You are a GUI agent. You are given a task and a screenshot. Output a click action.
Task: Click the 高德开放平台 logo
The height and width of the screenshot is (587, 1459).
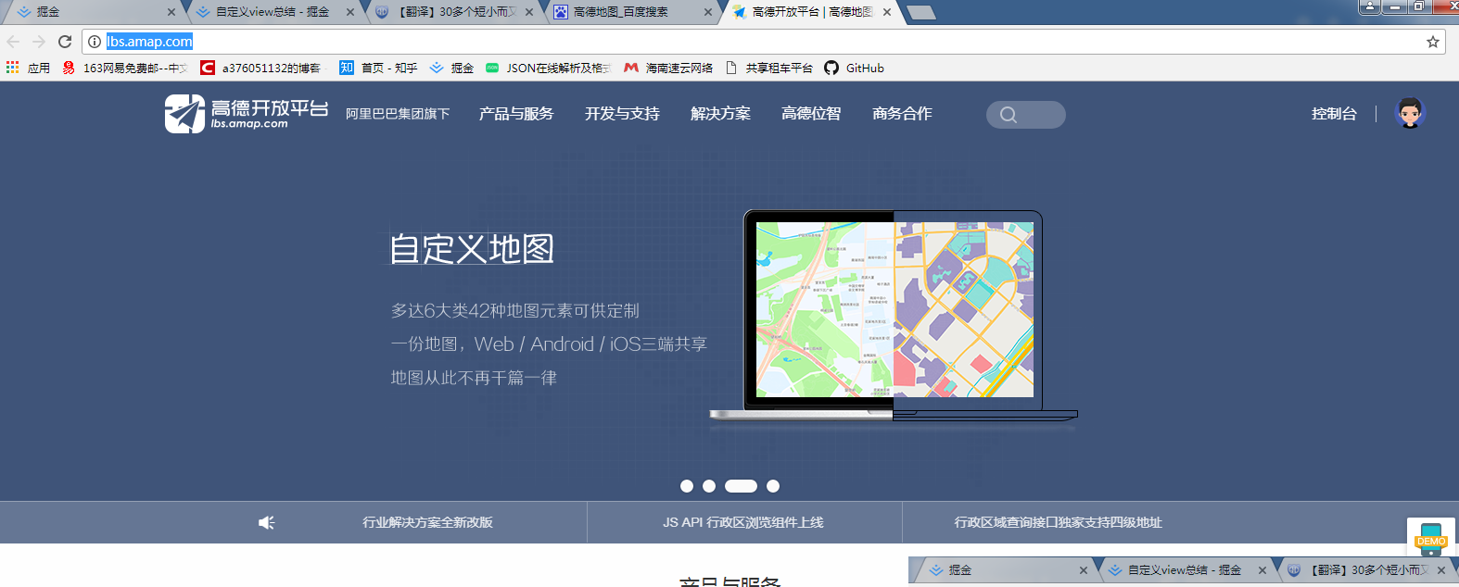point(247,113)
